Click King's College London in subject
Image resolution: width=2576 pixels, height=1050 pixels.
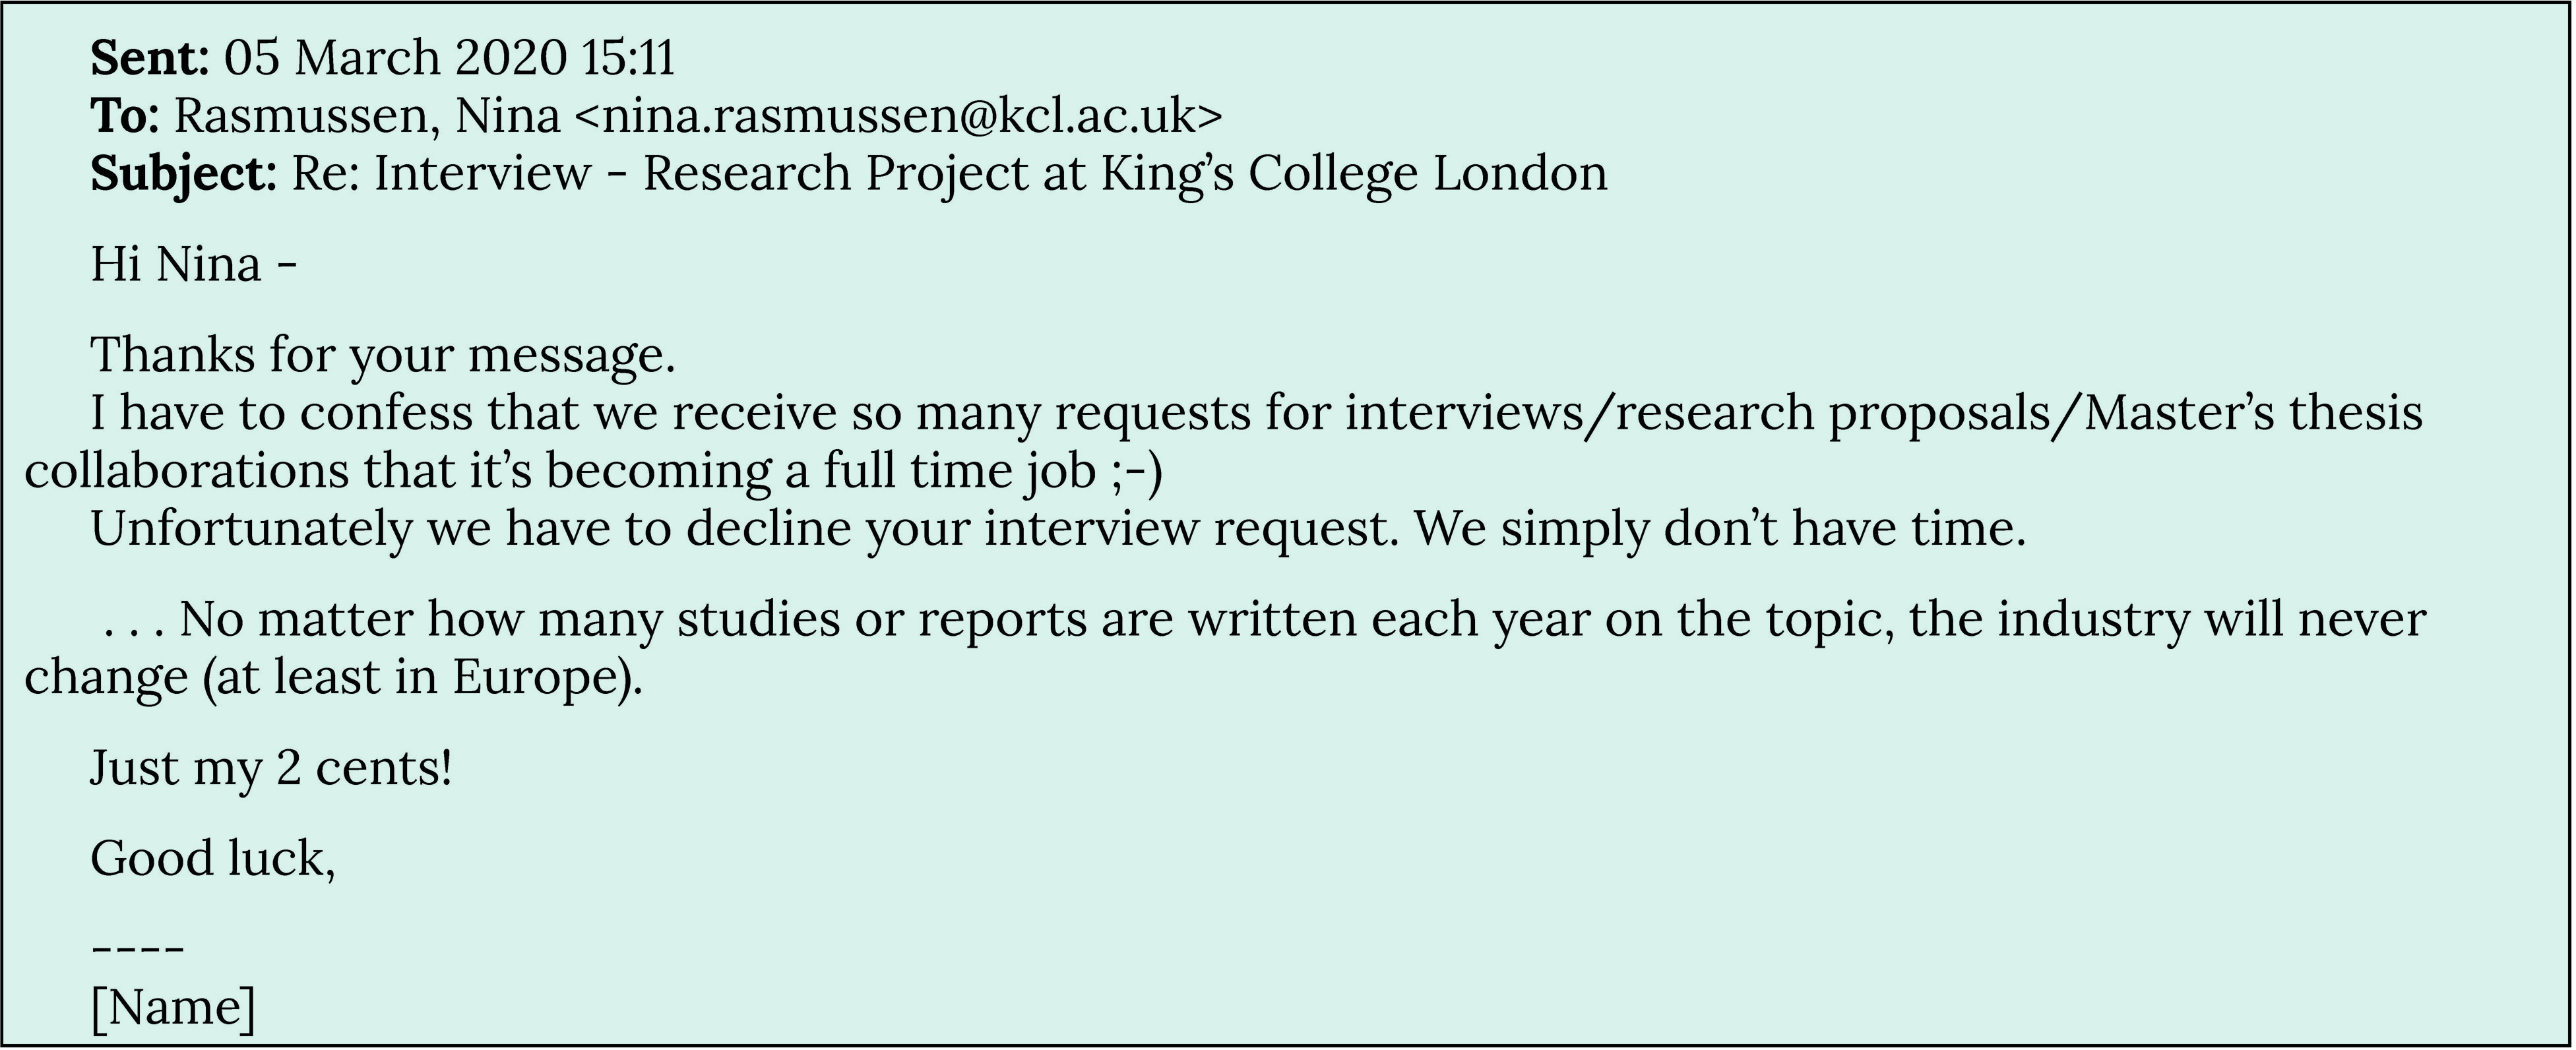pyautogui.click(x=1353, y=174)
